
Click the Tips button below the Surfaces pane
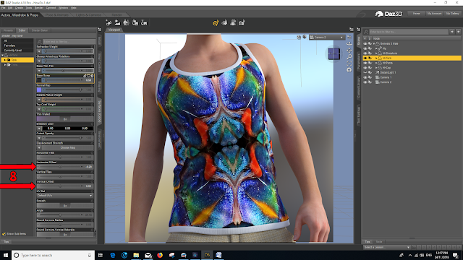[x=7, y=242]
